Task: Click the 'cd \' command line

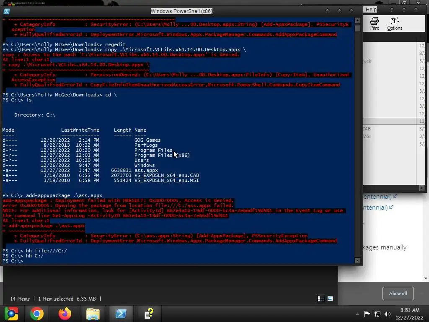Action: point(59,95)
